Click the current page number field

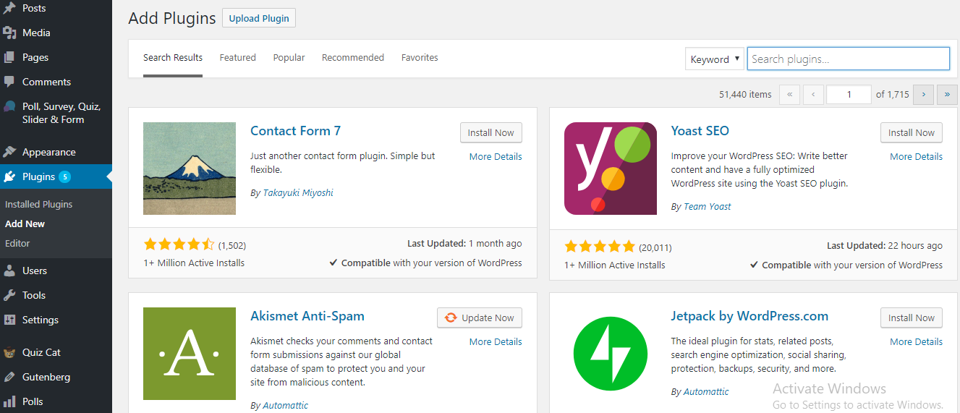point(849,94)
